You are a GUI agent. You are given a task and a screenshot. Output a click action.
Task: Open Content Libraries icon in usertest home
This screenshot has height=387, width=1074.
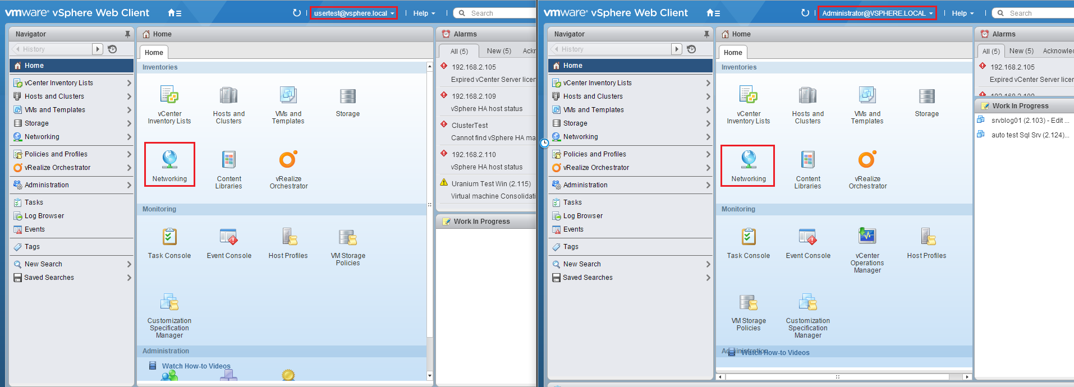click(x=229, y=169)
